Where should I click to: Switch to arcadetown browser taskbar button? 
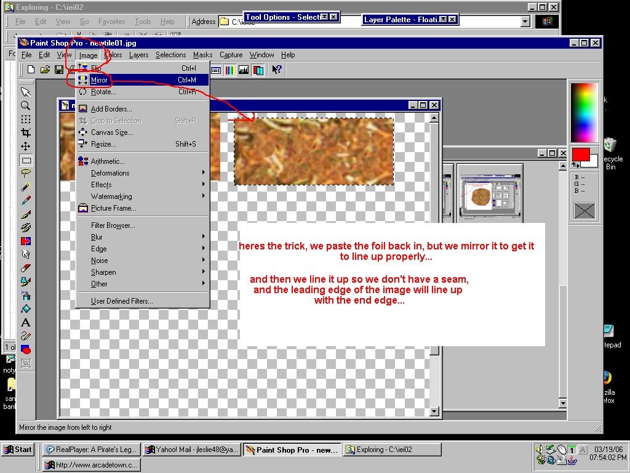[x=92, y=465]
